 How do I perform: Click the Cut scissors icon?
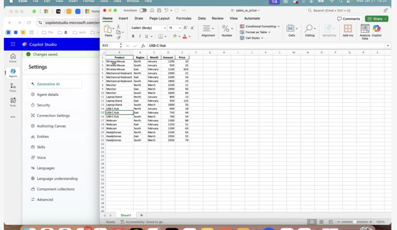coord(118,27)
